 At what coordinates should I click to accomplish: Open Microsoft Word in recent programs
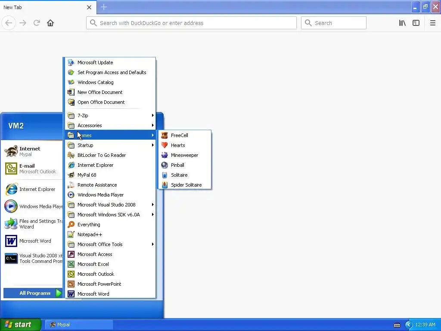[32, 241]
